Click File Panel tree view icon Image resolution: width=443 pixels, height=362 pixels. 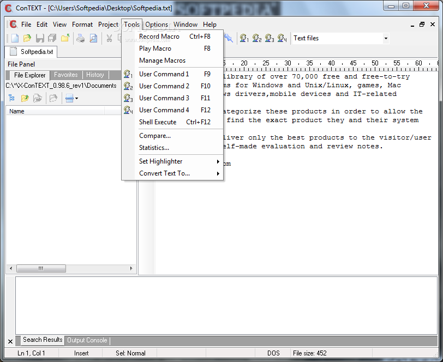(x=11, y=98)
